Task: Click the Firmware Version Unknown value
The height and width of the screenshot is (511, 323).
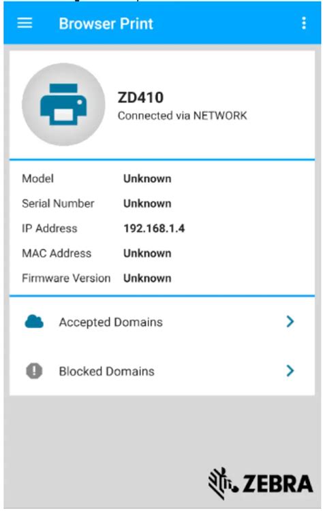Action: point(147,278)
